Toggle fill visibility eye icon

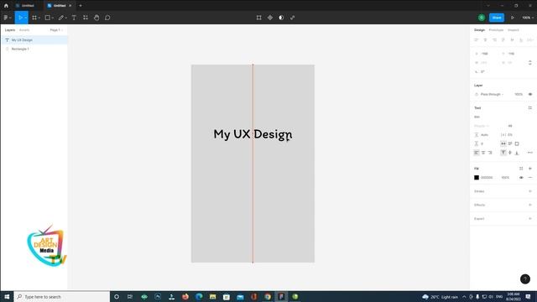coord(521,177)
